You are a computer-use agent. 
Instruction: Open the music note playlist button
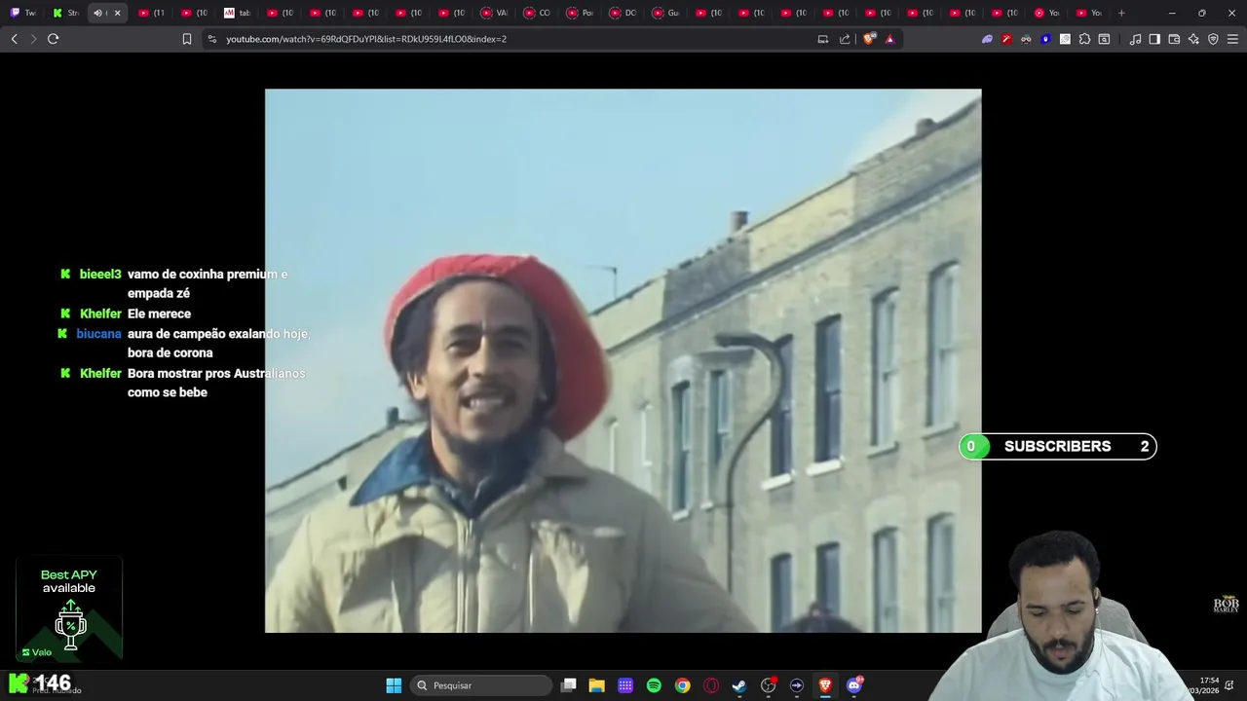[1135, 39]
